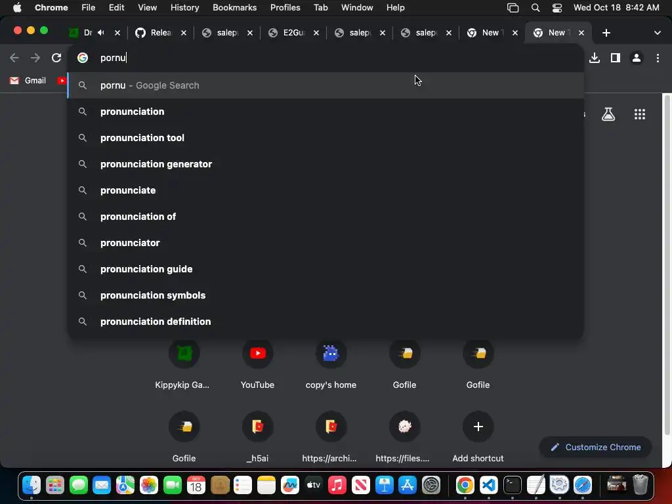Screen dimensions: 672x504
Task: Open the _h5ai shortcut
Action: coord(257,437)
